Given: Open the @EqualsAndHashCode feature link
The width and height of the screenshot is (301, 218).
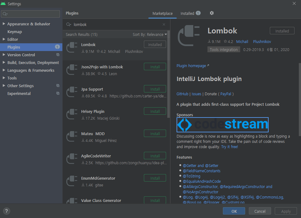Looking at the screenshot, I should (x=202, y=181).
